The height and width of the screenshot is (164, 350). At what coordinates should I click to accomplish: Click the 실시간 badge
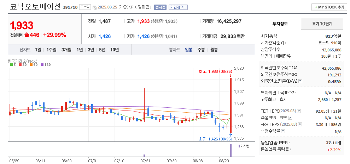[160, 7]
